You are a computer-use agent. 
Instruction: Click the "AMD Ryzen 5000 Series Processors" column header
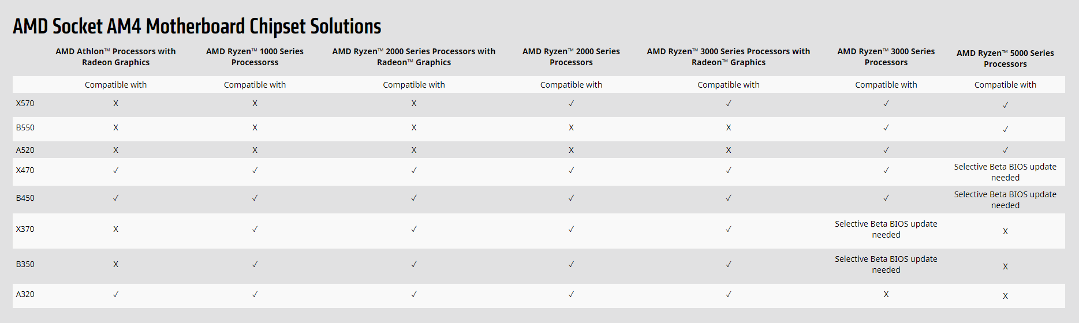(x=1005, y=58)
